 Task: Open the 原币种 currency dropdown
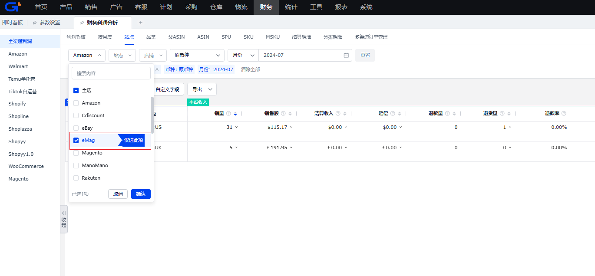coord(197,55)
